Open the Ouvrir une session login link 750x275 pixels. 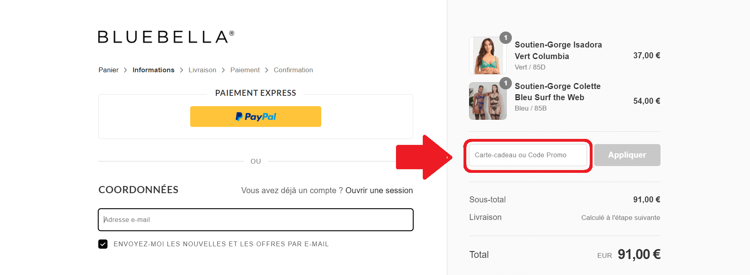pyautogui.click(x=378, y=190)
